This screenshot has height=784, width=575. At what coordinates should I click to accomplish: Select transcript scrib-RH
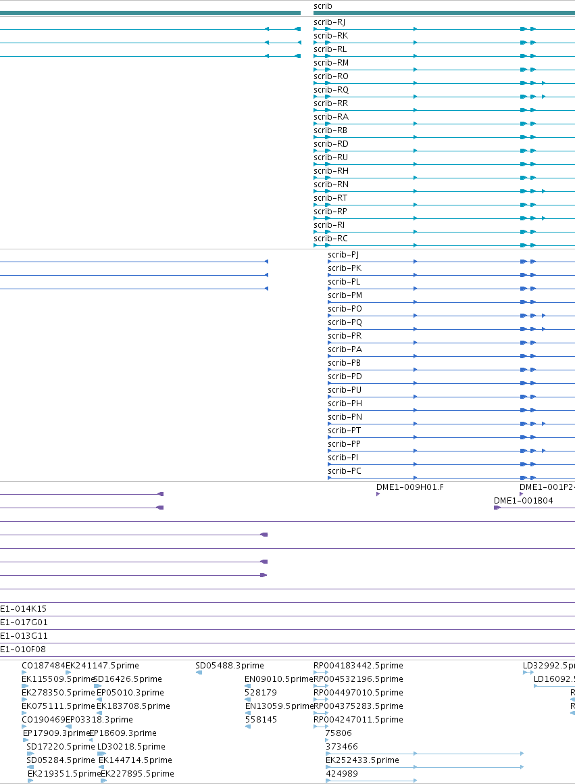tap(331, 170)
